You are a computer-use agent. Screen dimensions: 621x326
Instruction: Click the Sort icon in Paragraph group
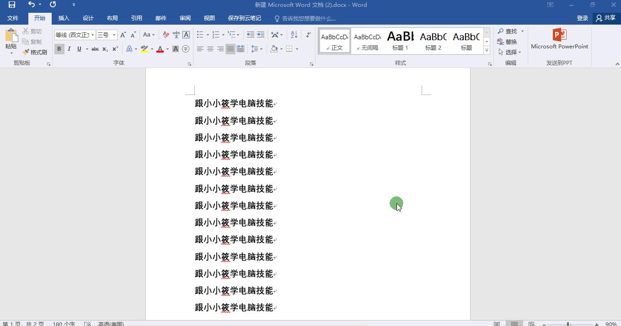coord(294,34)
